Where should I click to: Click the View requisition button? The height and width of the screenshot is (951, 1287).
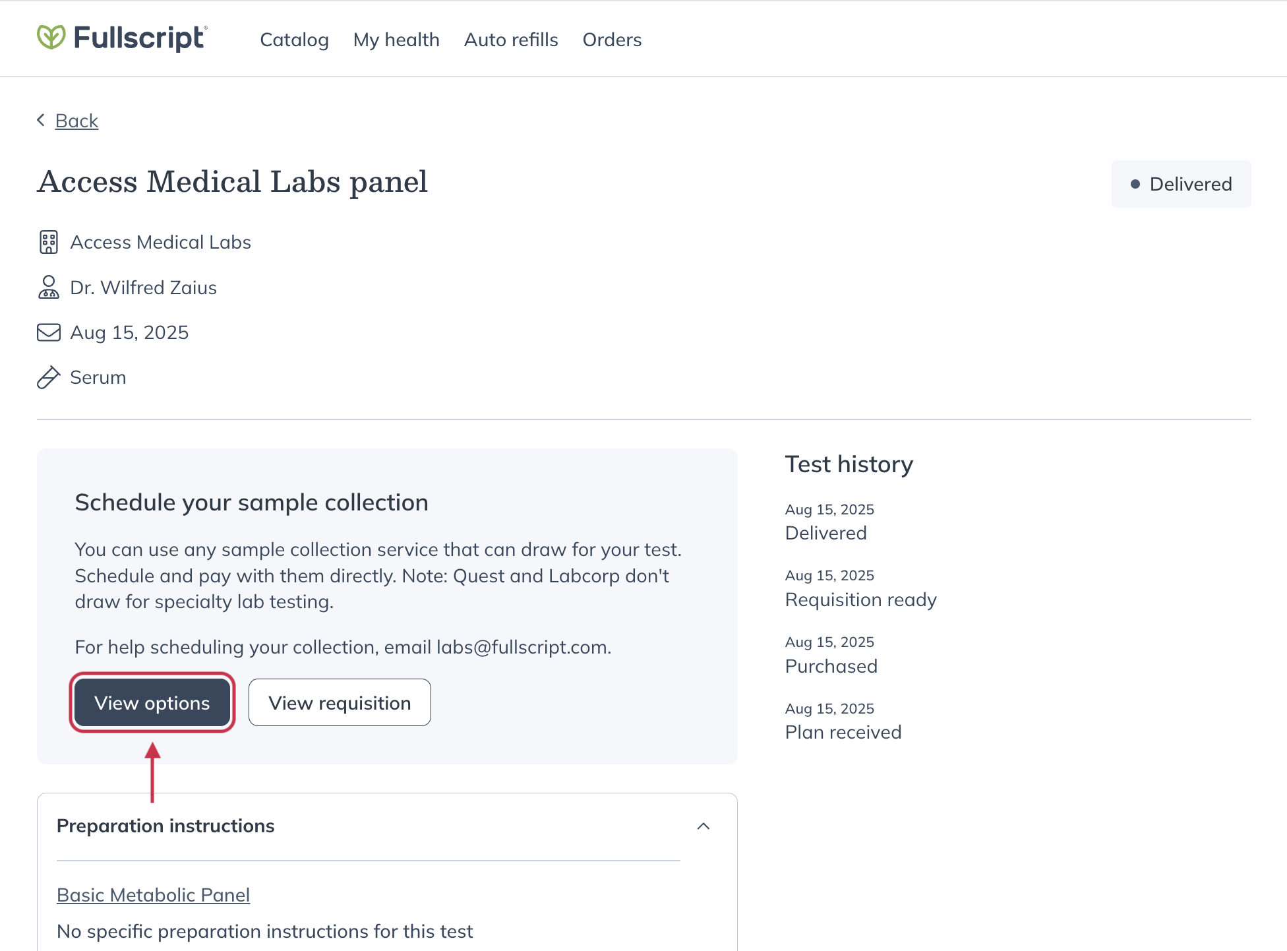340,702
